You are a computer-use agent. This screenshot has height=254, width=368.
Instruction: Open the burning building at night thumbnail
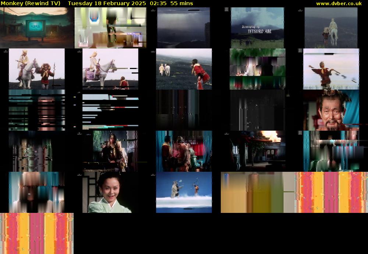point(258,151)
